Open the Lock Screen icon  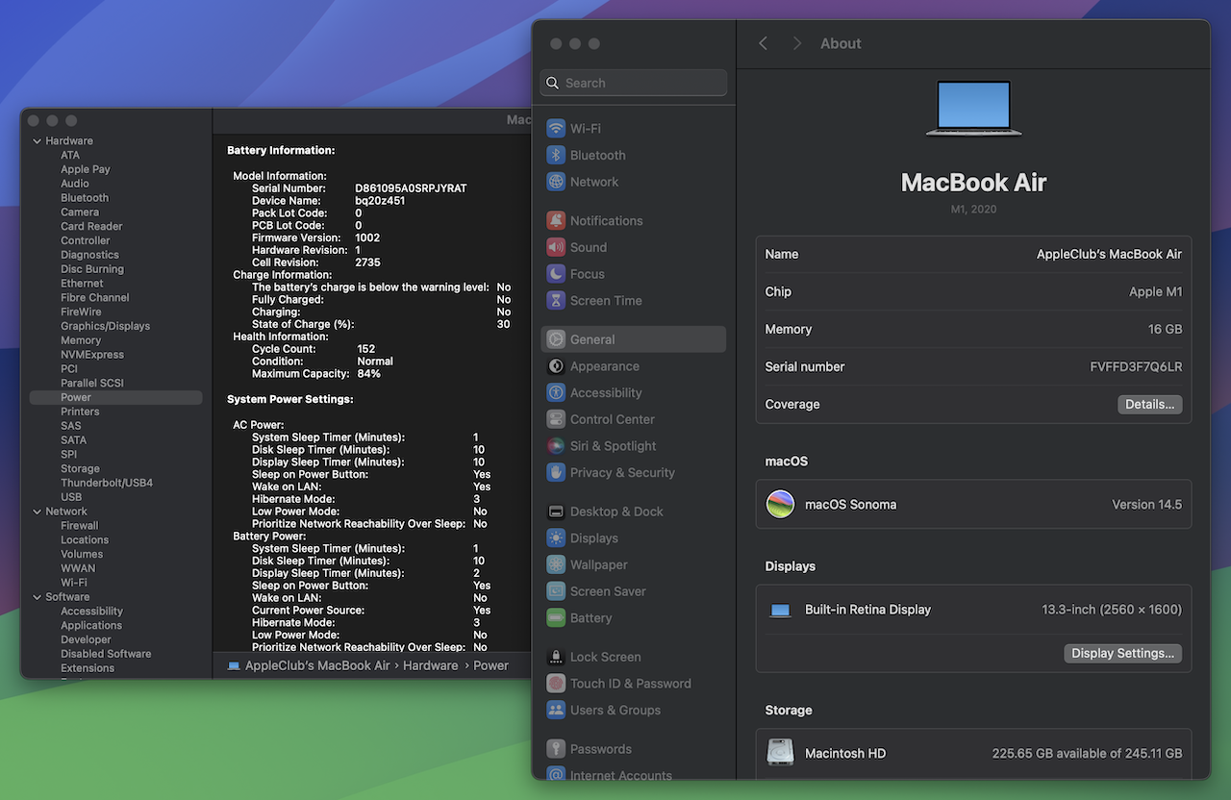pos(556,657)
